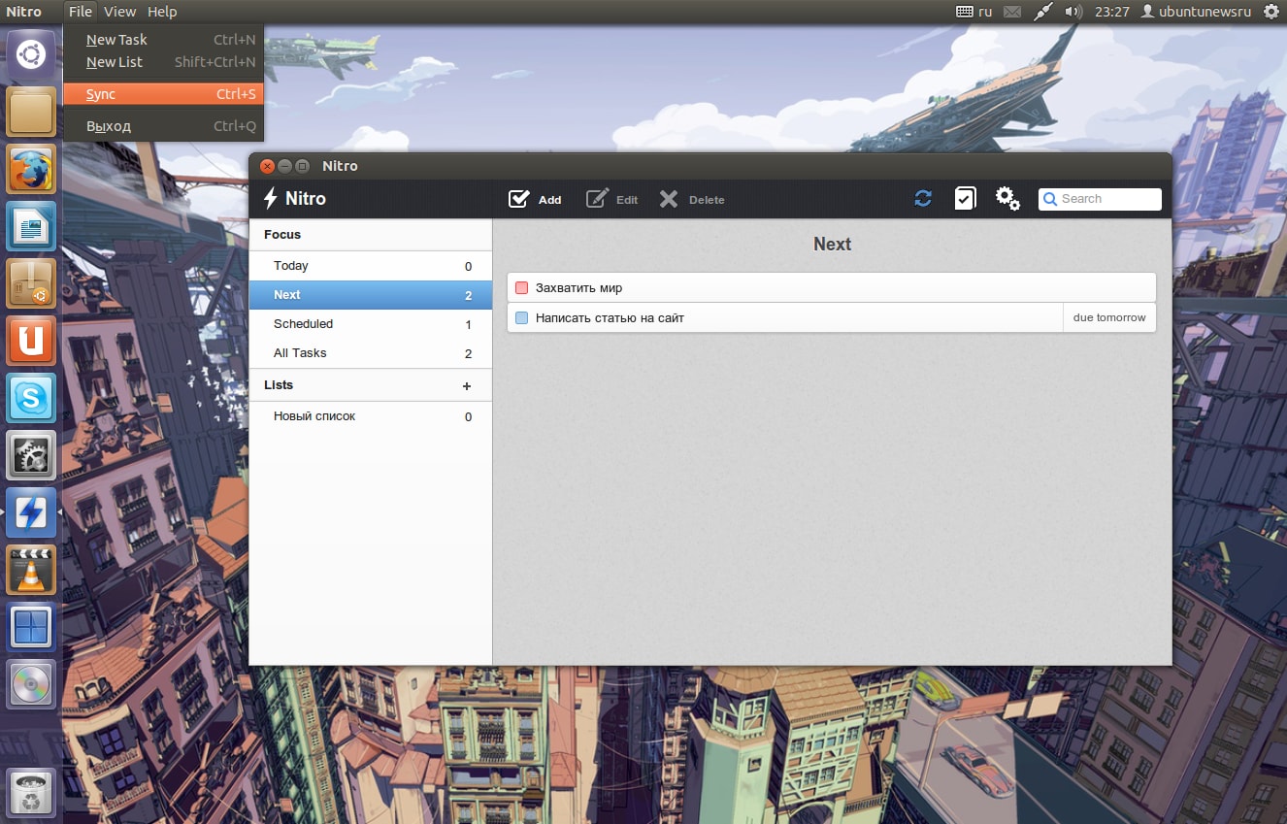Open the network connection indicator
The width and height of the screenshot is (1287, 824).
[1042, 12]
